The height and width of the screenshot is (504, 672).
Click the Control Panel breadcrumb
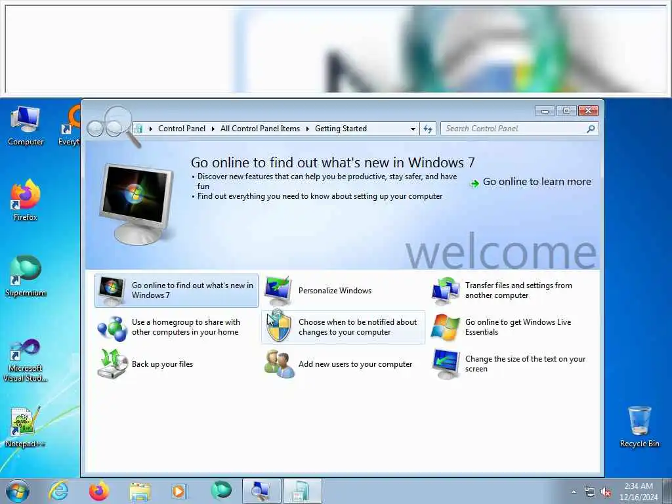[x=182, y=129]
